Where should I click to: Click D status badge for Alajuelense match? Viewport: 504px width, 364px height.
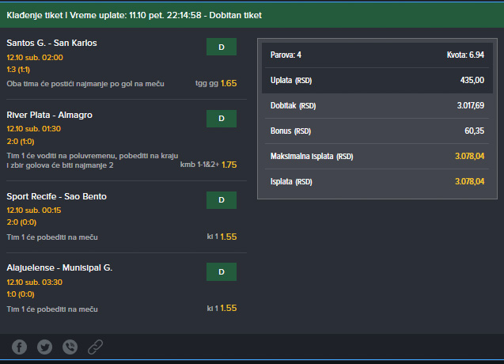click(222, 272)
